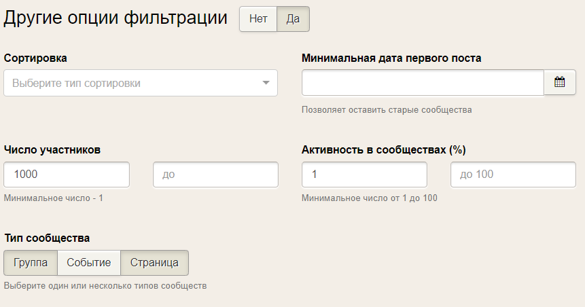Viewport: 585px width, 307px height.
Task: Click the sorting dropdown arrow
Action: point(266,83)
